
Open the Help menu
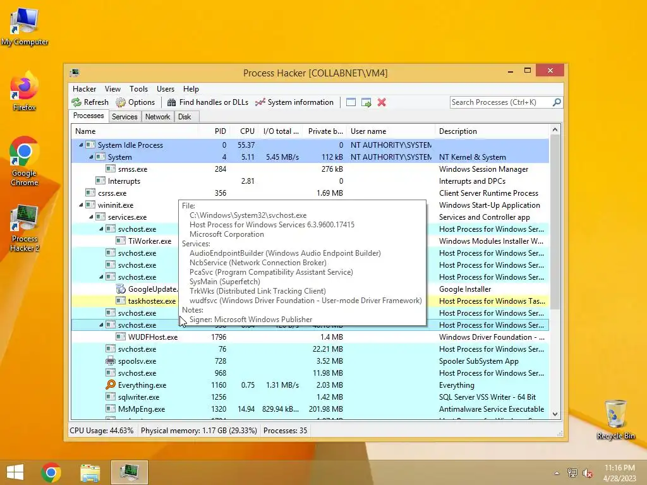191,88
